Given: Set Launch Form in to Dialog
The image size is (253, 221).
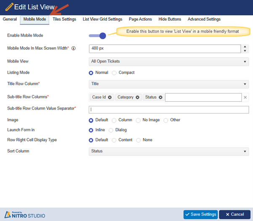Looking at the screenshot, I should (x=111, y=130).
